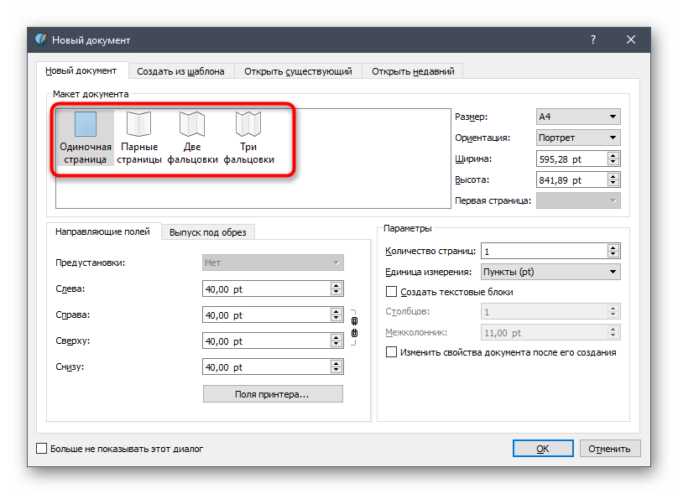Switch to Открыть недавний tab

[x=413, y=71]
